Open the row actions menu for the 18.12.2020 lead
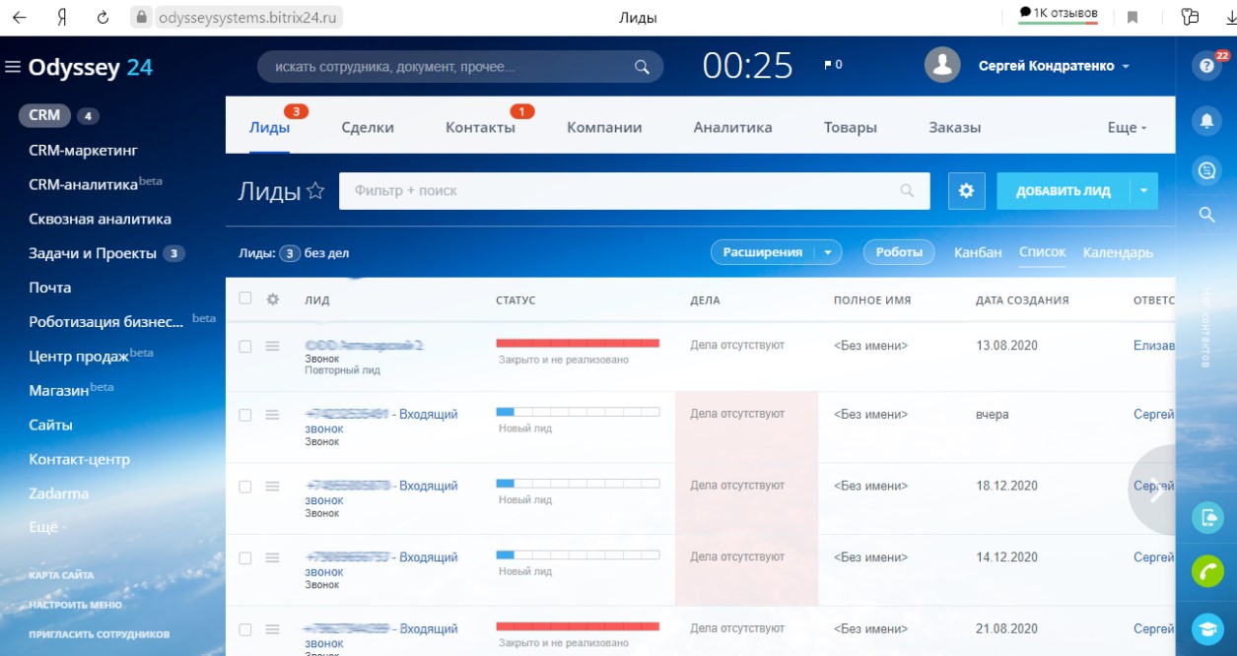Screen dimensions: 1237x656 coord(273,487)
